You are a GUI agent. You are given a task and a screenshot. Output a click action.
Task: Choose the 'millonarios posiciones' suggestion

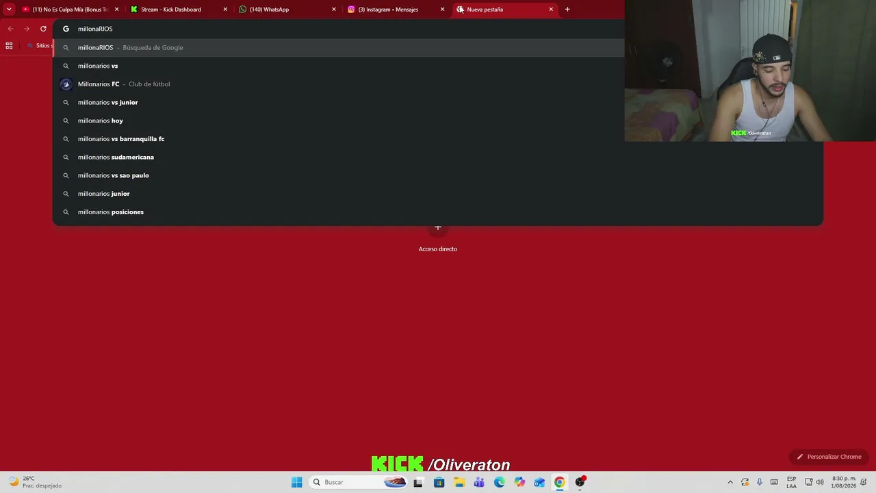[x=437, y=212]
